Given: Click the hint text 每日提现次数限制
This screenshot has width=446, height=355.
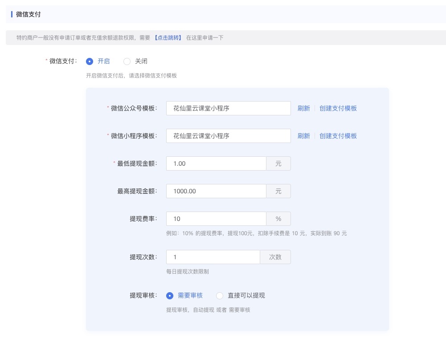Looking at the screenshot, I should click(x=188, y=272).
